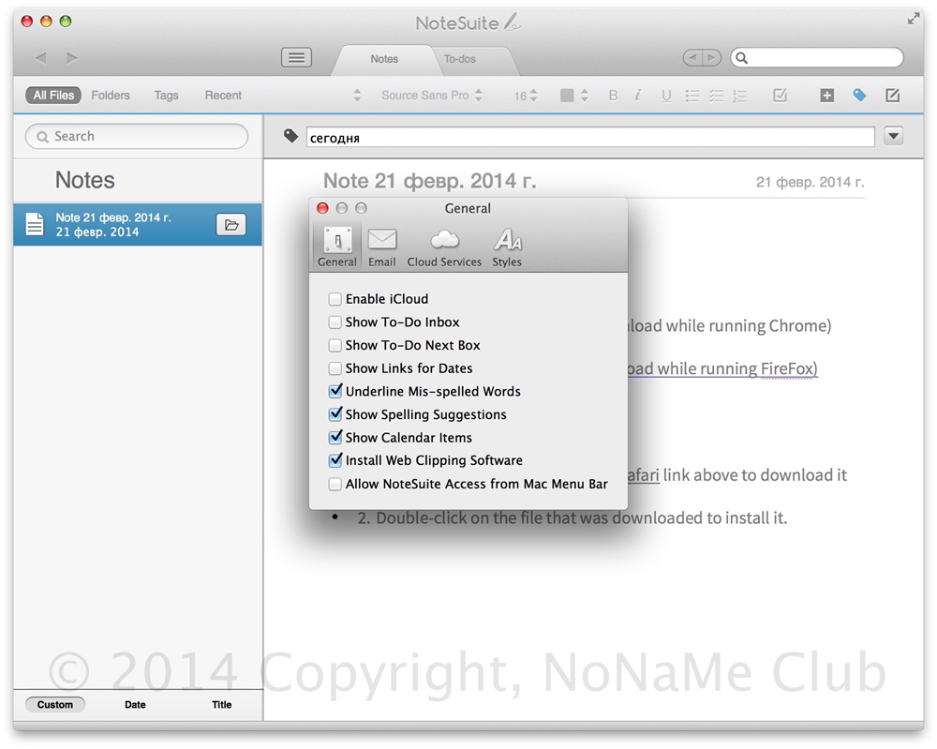Toggle sidebar with the list view button

point(296,58)
